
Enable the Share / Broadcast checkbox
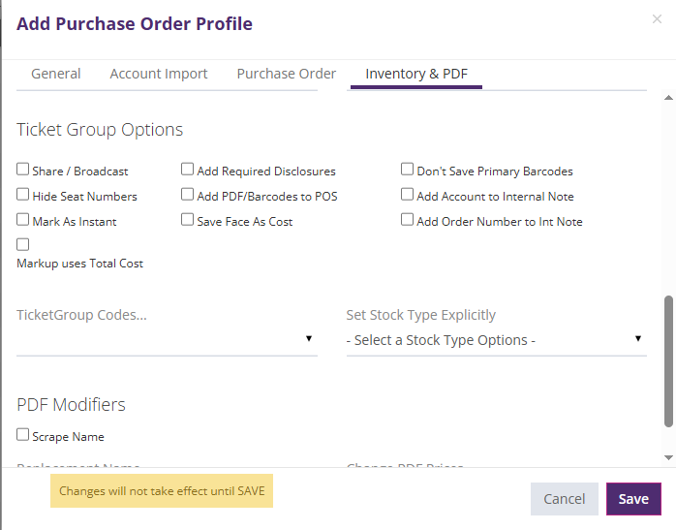tap(23, 170)
